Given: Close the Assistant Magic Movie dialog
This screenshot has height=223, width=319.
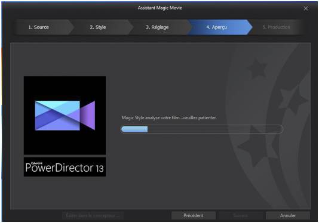Looking at the screenshot, I should click(306, 8).
